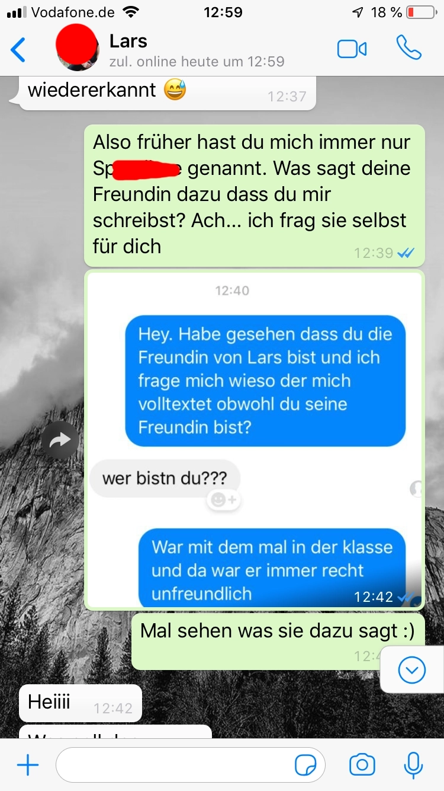Forward the screenshot image with arrow icon
444x791 pixels.
tap(60, 440)
